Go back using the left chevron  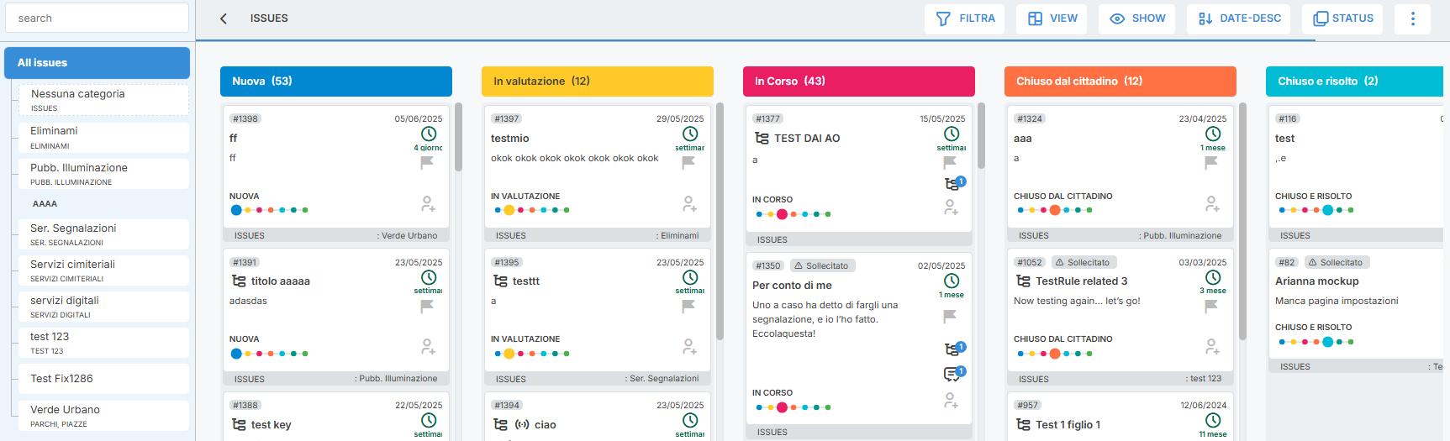click(x=224, y=18)
